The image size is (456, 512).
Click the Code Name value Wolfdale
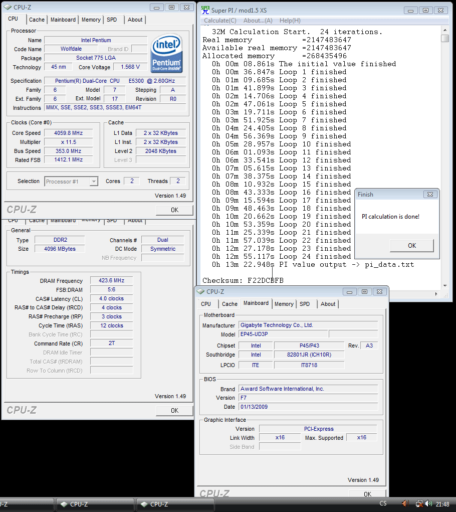tap(71, 49)
